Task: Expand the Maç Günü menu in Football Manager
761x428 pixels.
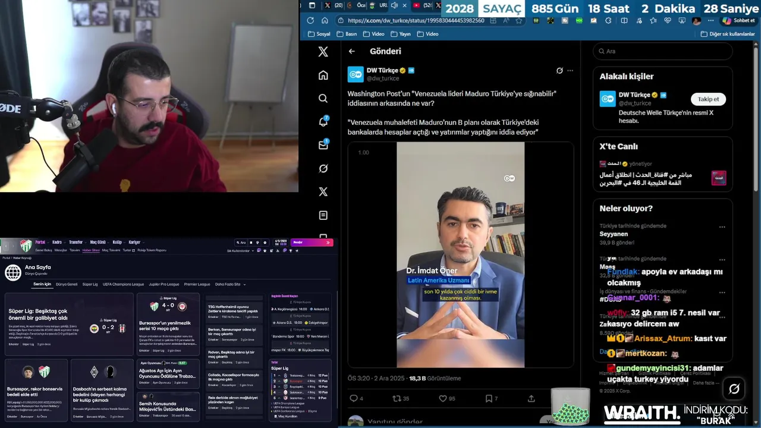Action: tap(99, 243)
